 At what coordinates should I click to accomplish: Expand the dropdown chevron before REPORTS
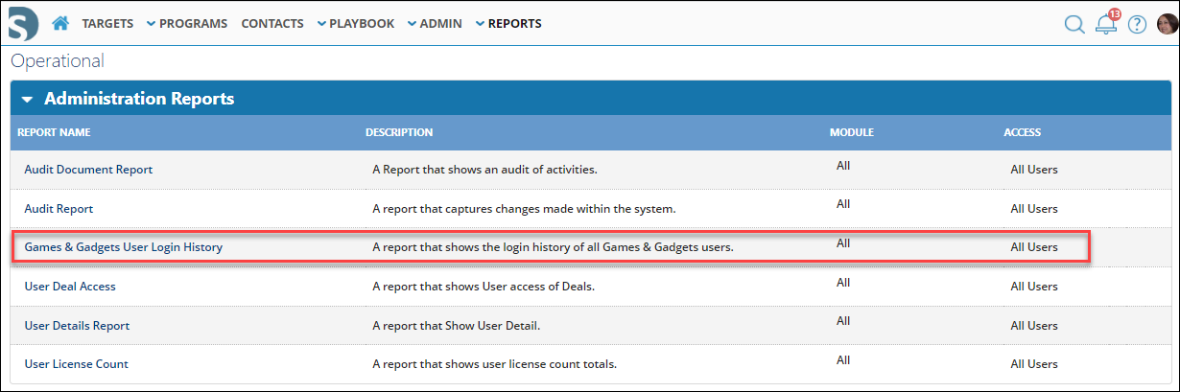pyautogui.click(x=480, y=24)
